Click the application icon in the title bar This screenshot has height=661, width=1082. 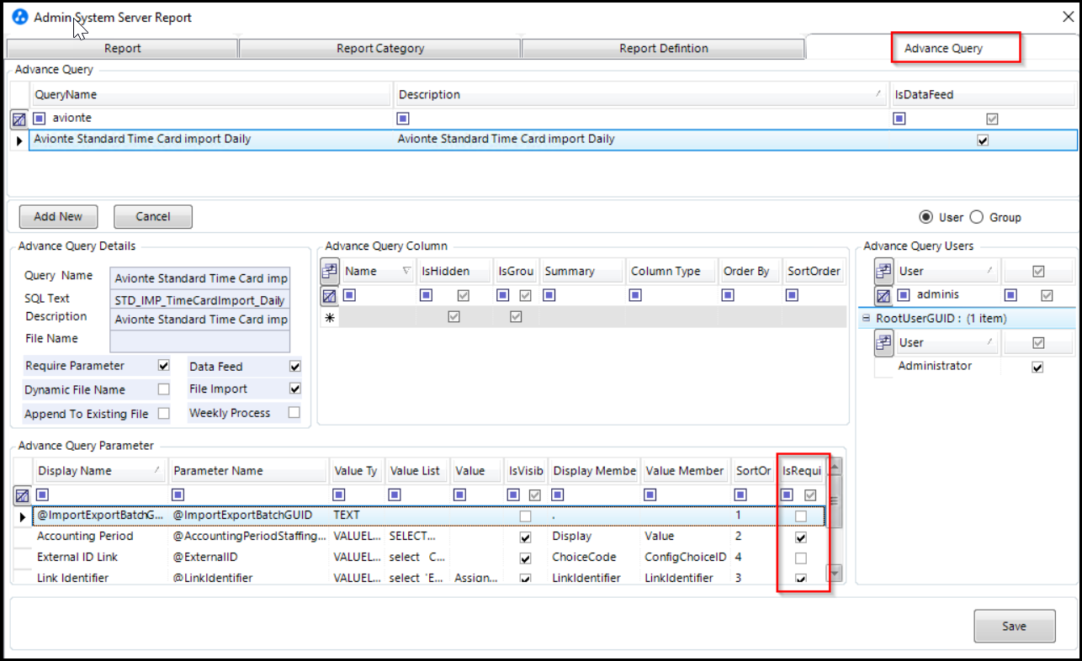tap(19, 17)
